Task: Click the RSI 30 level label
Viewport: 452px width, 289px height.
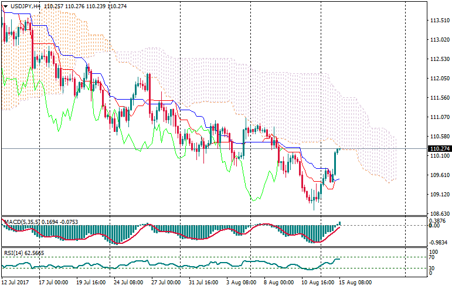Action: tap(431, 268)
